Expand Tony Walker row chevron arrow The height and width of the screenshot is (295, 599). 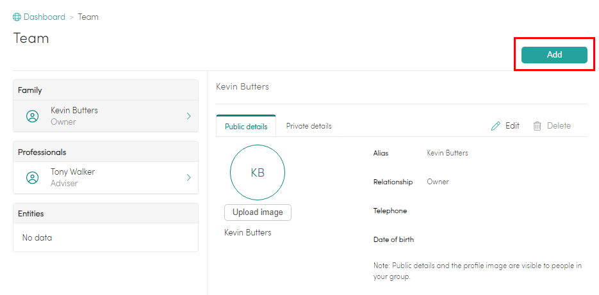(188, 178)
